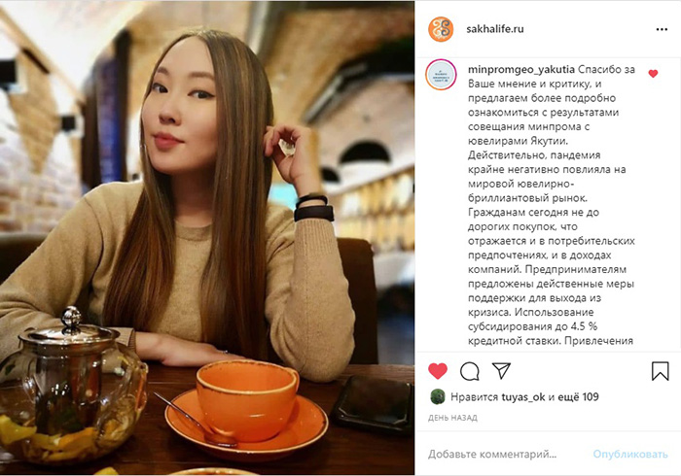The width and height of the screenshot is (681, 476).
Task: Click the minpromgeo_yakutia commenter avatar
Action: (x=441, y=75)
